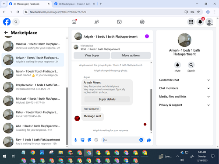Click the Buyer details button

point(107,99)
